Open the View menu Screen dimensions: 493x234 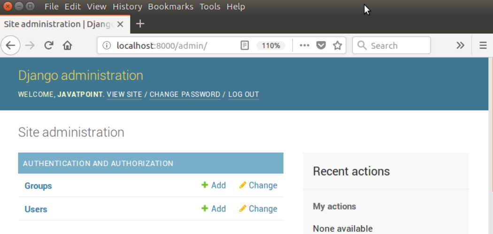pos(97,6)
